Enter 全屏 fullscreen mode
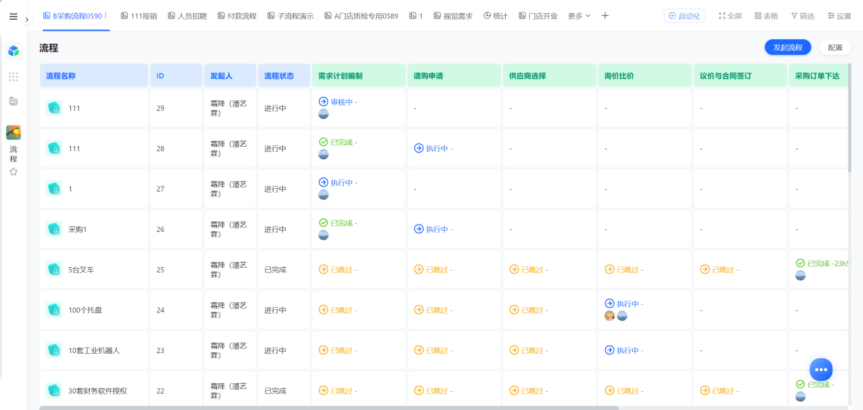 pos(730,16)
